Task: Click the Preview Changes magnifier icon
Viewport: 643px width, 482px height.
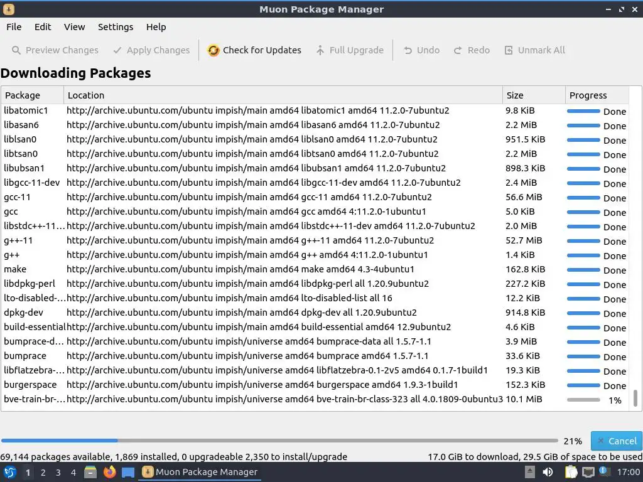Action: 16,50
